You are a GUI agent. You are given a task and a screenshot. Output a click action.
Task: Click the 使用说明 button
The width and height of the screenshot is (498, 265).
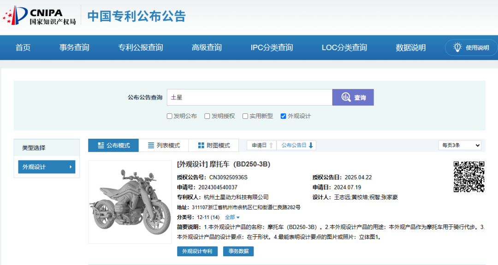click(x=471, y=47)
